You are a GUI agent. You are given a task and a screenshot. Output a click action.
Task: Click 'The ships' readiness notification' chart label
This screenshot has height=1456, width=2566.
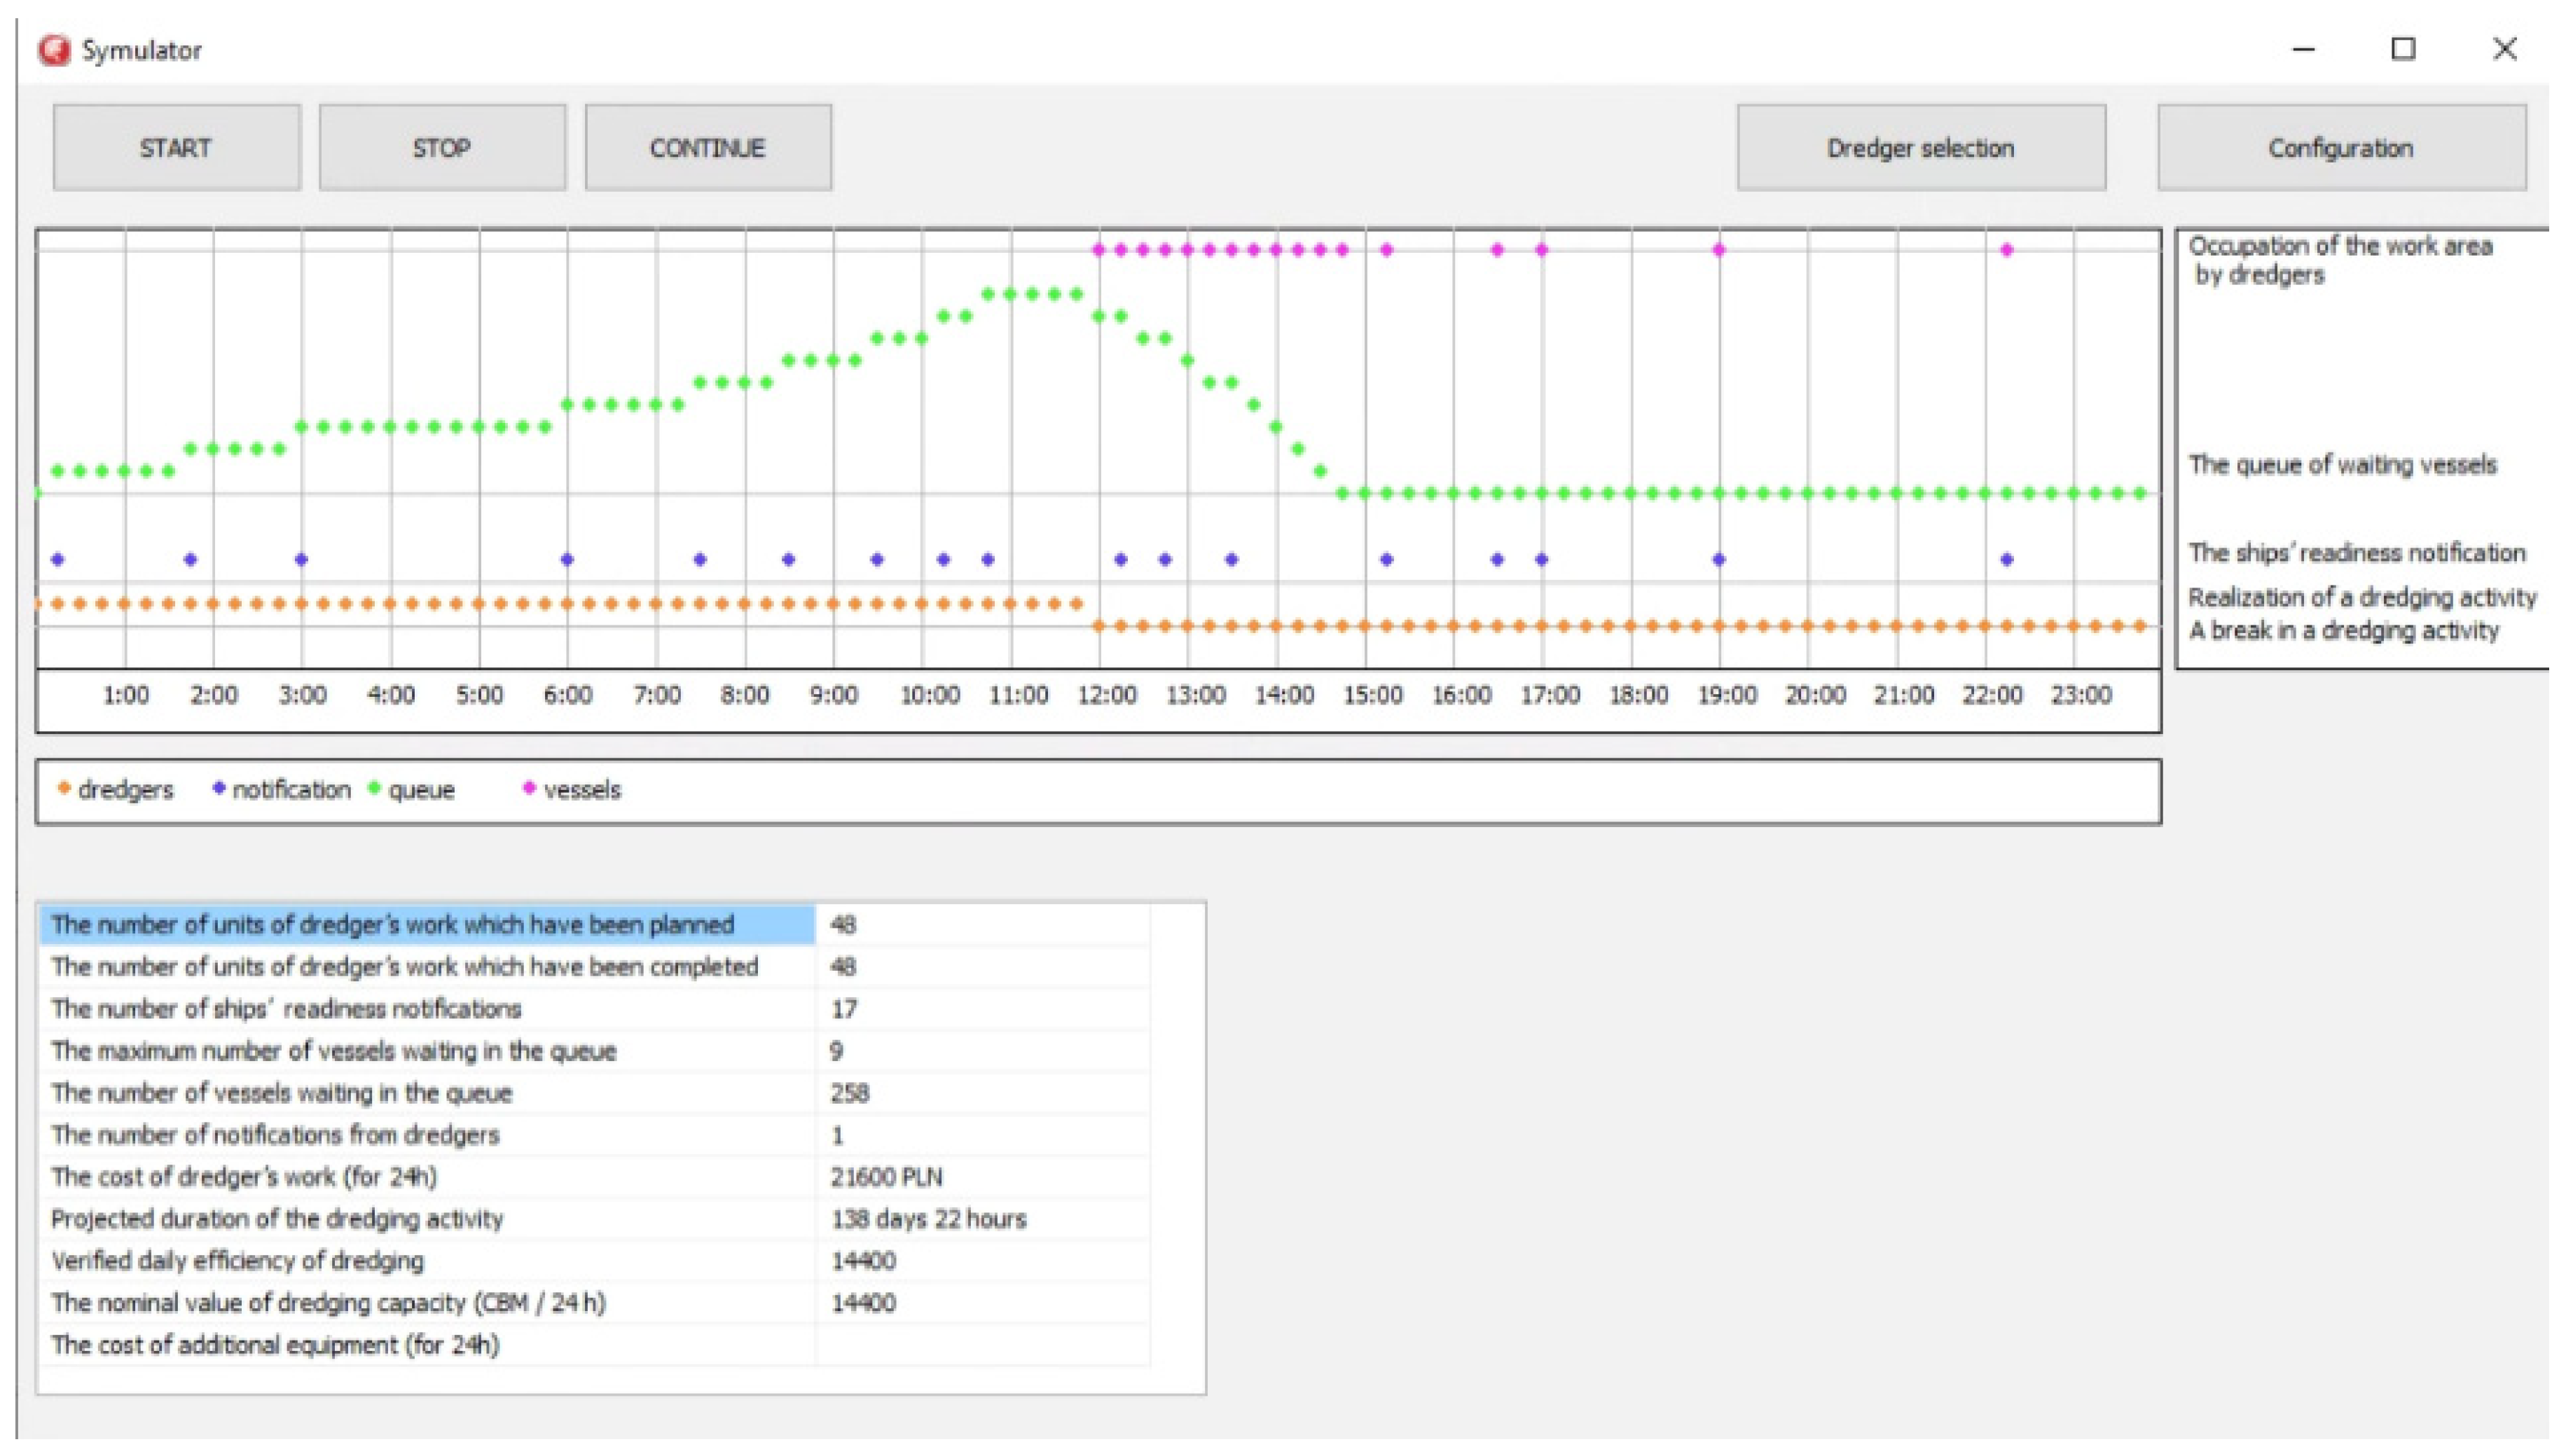(x=2357, y=553)
